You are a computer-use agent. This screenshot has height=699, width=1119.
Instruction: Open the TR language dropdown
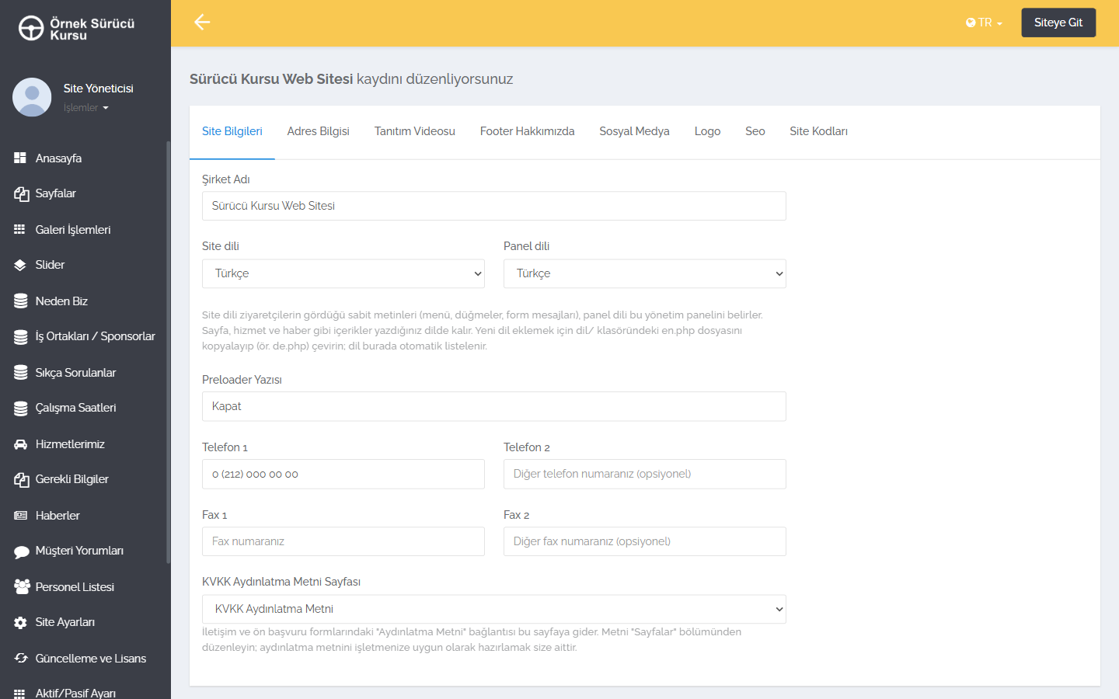click(x=984, y=23)
